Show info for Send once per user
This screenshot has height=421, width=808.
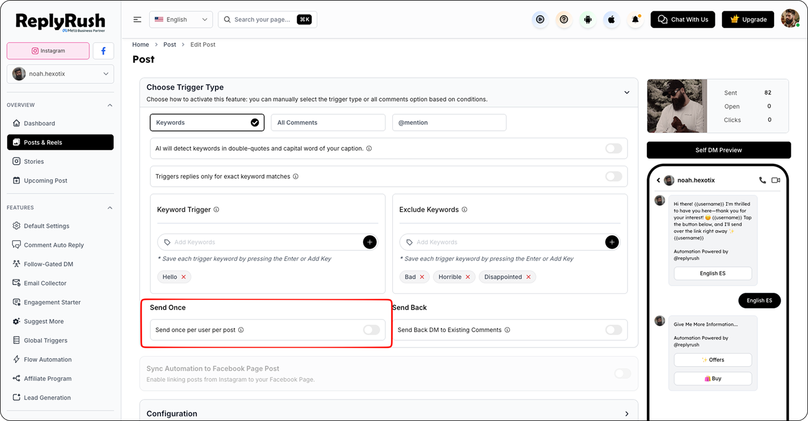click(x=241, y=330)
